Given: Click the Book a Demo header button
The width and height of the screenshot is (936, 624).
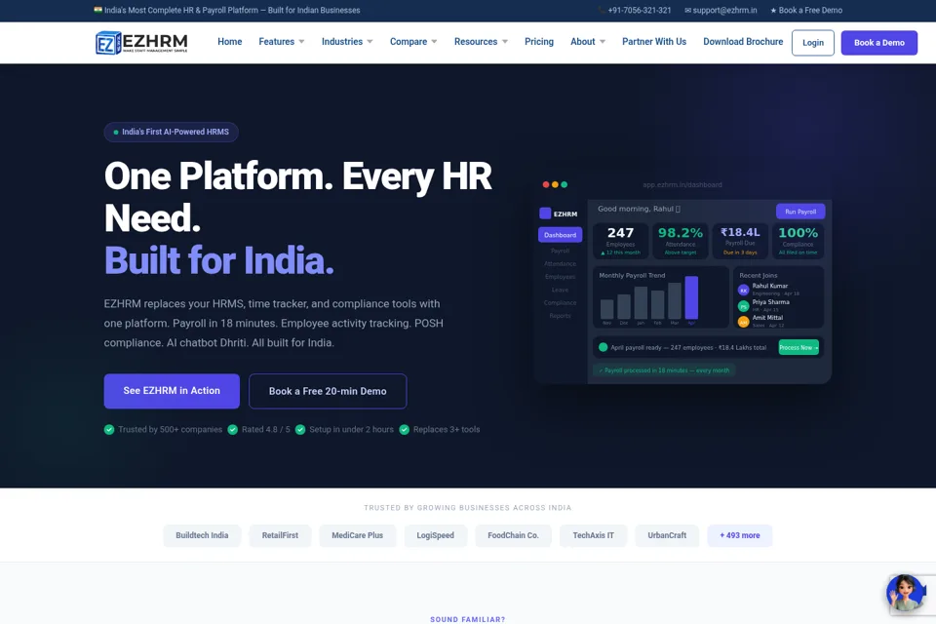Looking at the screenshot, I should [879, 43].
